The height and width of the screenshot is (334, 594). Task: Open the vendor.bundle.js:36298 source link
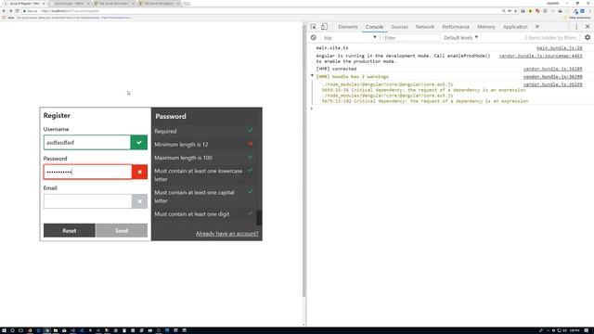[x=553, y=76]
